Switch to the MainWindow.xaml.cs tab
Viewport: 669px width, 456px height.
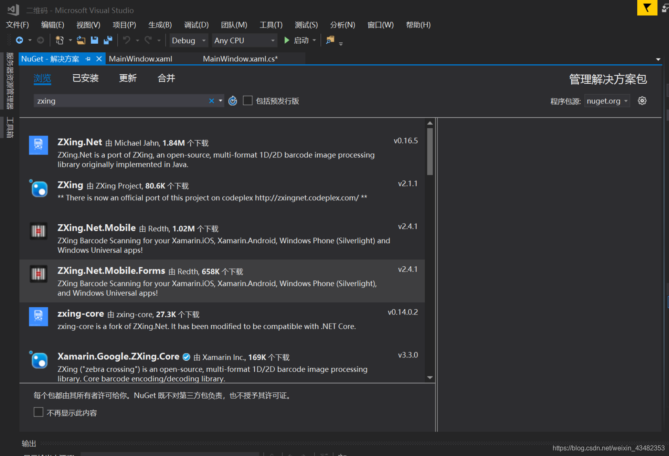(240, 59)
